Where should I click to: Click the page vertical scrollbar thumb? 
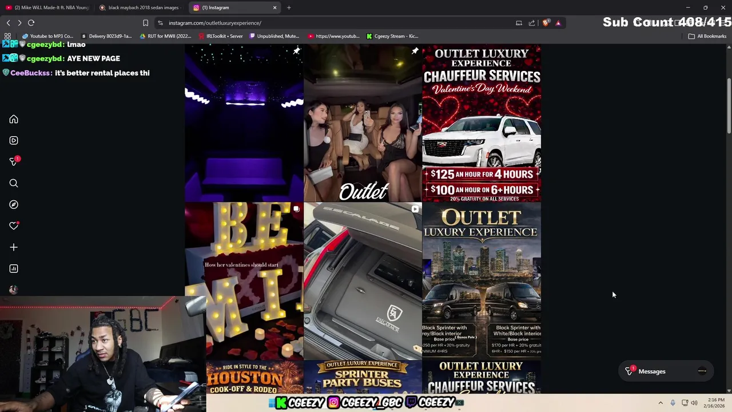coord(729,107)
